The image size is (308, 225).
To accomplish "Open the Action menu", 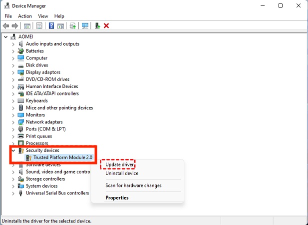I will 25,16.
